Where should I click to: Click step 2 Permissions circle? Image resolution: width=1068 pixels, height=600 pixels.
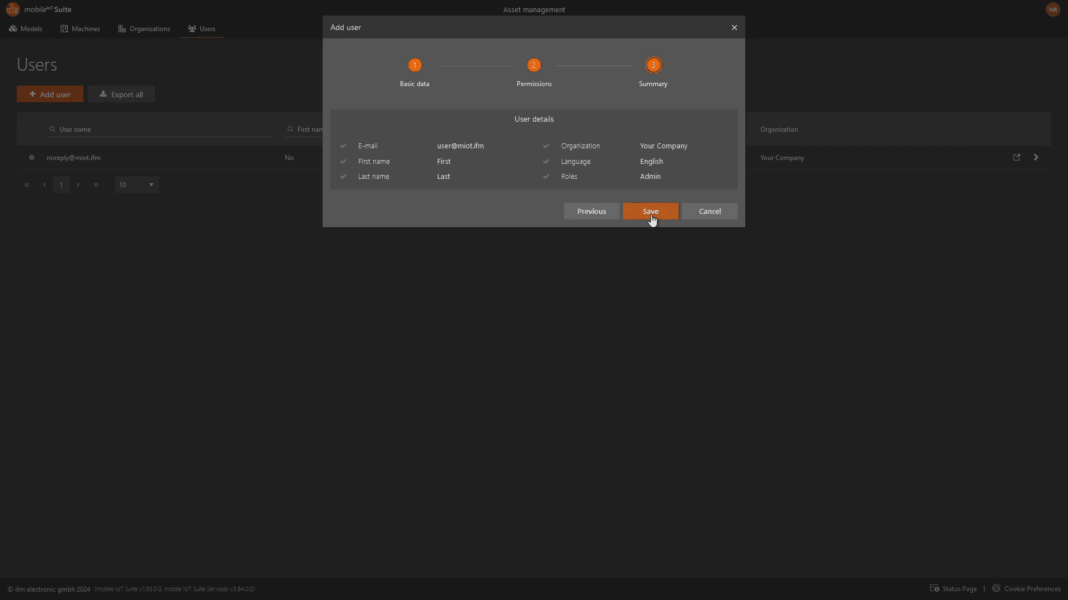click(533, 65)
